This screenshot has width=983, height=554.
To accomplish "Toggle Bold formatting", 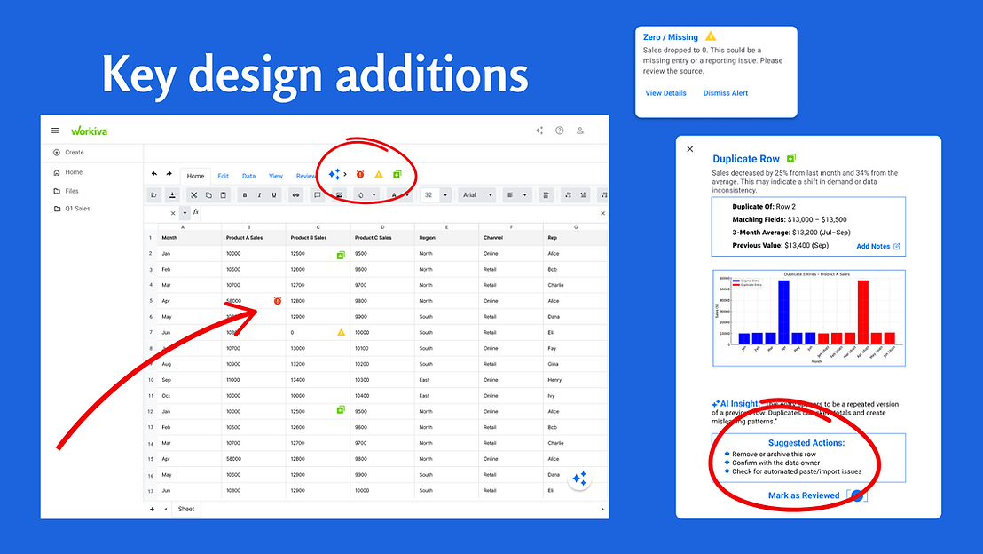I will tap(245, 195).
